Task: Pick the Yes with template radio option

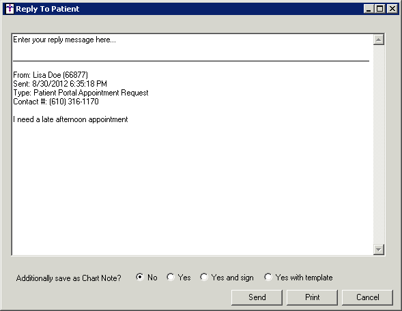Action: tap(268, 277)
